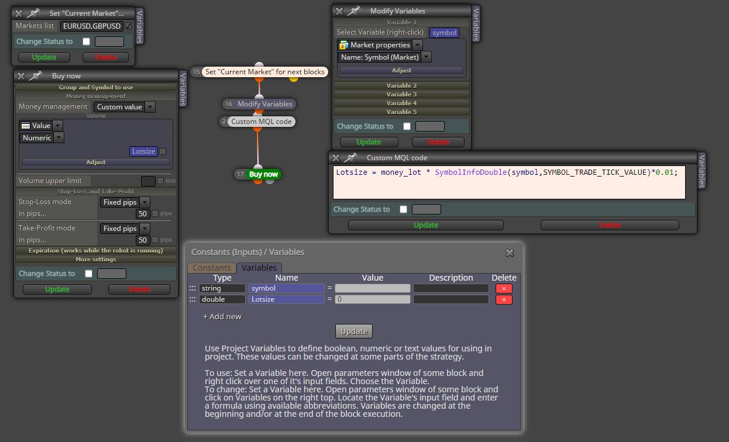Click the Change Status color field in Modify Variables
729x442 pixels.
point(430,126)
